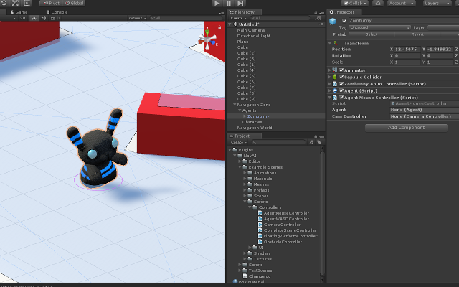Click the Hierarchy search field

pos(280,18)
